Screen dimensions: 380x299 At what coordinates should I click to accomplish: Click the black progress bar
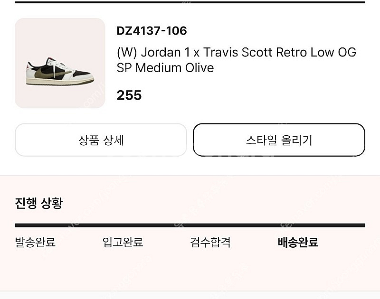coord(190,225)
